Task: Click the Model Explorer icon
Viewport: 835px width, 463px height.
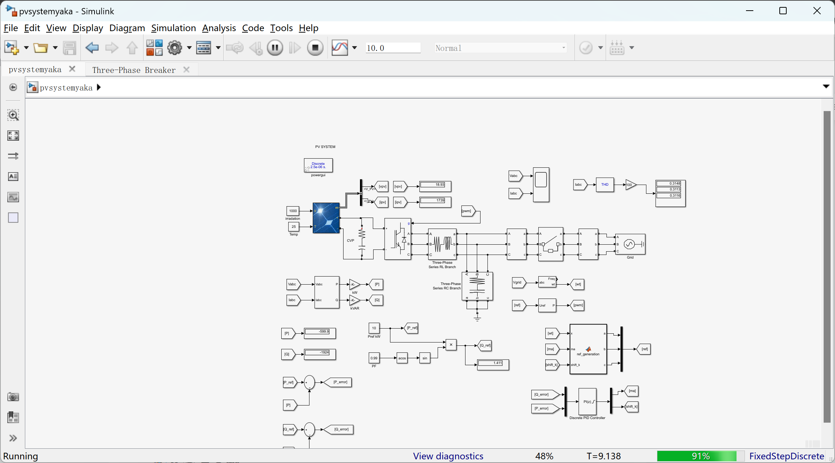Action: (203, 48)
